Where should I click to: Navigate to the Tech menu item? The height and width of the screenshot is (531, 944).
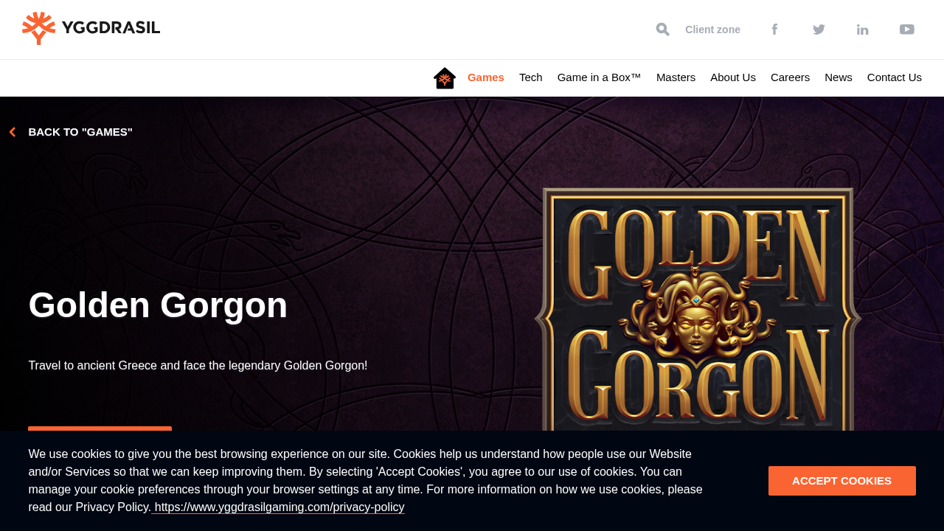(530, 76)
